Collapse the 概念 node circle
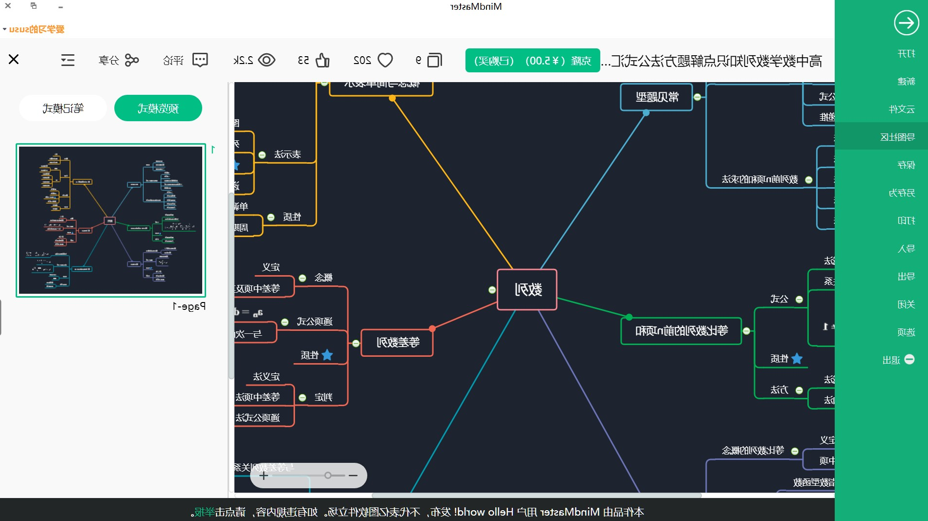The width and height of the screenshot is (928, 521). [302, 278]
